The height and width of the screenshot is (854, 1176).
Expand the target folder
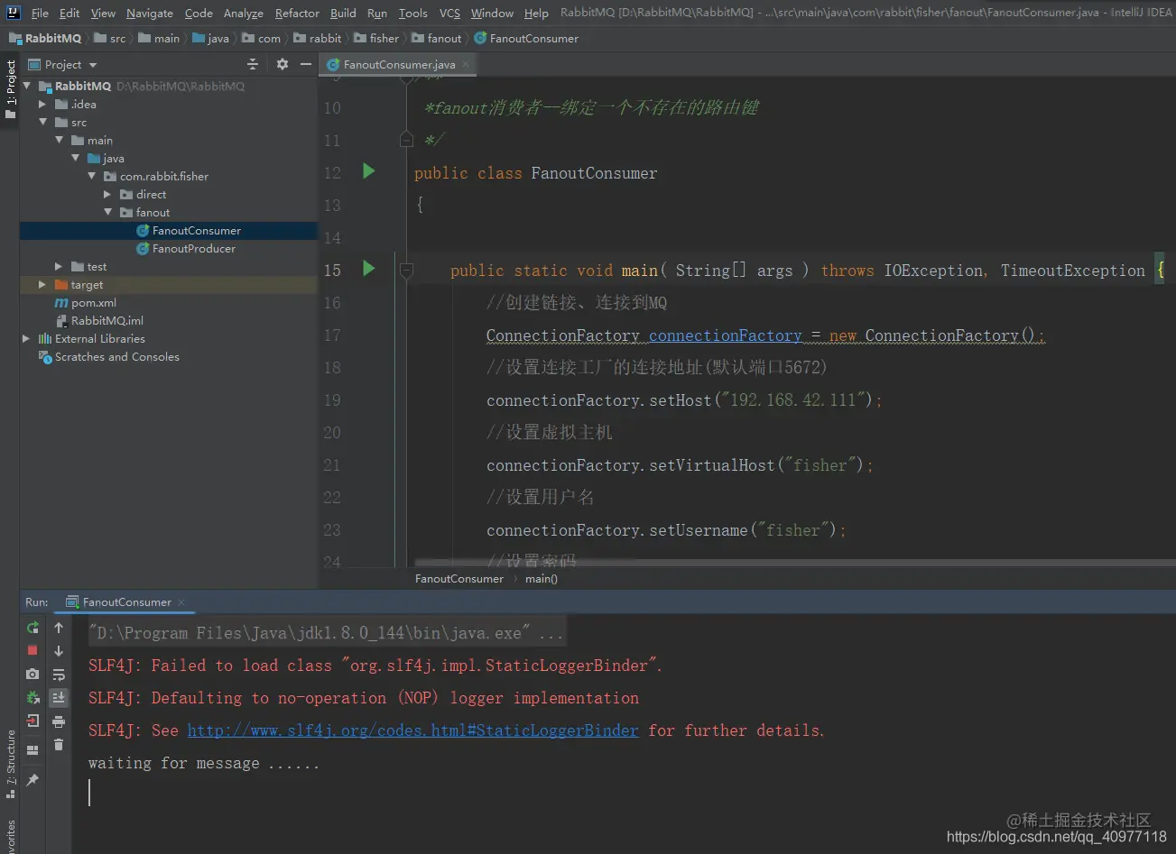(42, 284)
